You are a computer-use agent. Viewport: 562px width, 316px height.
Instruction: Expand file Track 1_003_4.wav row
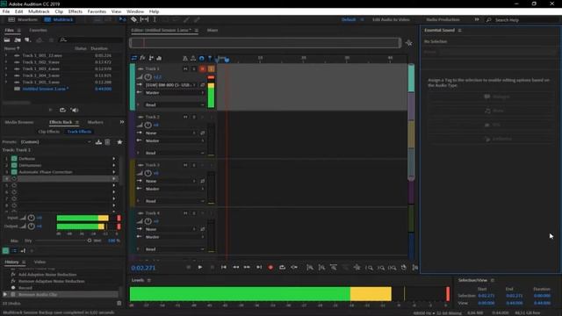click(x=6, y=68)
